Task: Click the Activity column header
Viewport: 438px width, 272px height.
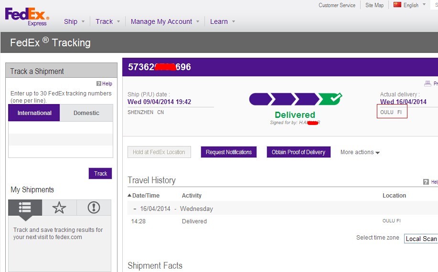Action: [192, 195]
